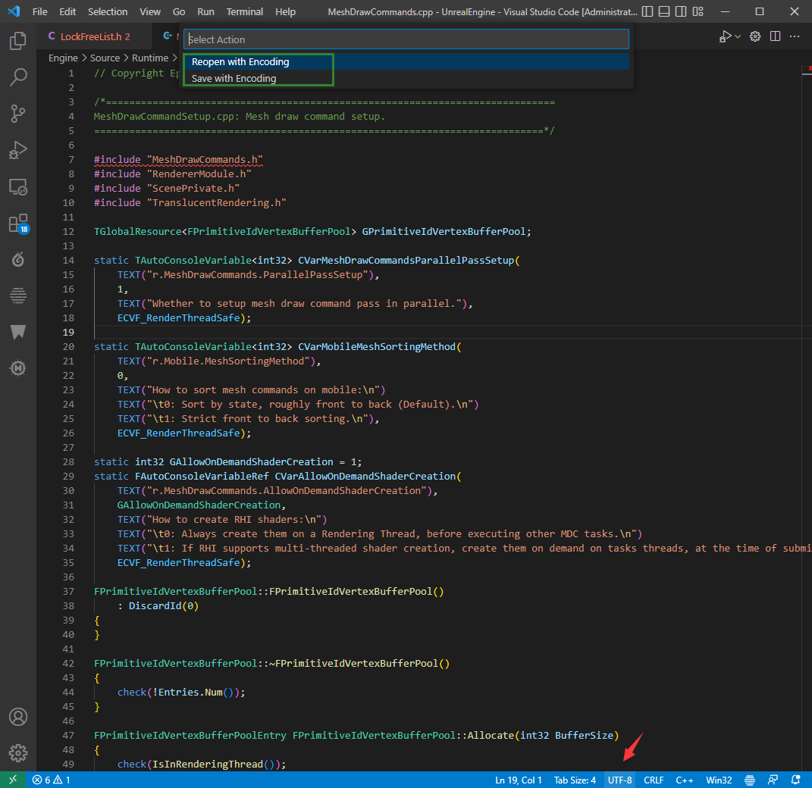Open the Extensions view with 18 badge
Screen dimensions: 812x788
pyautogui.click(x=18, y=224)
